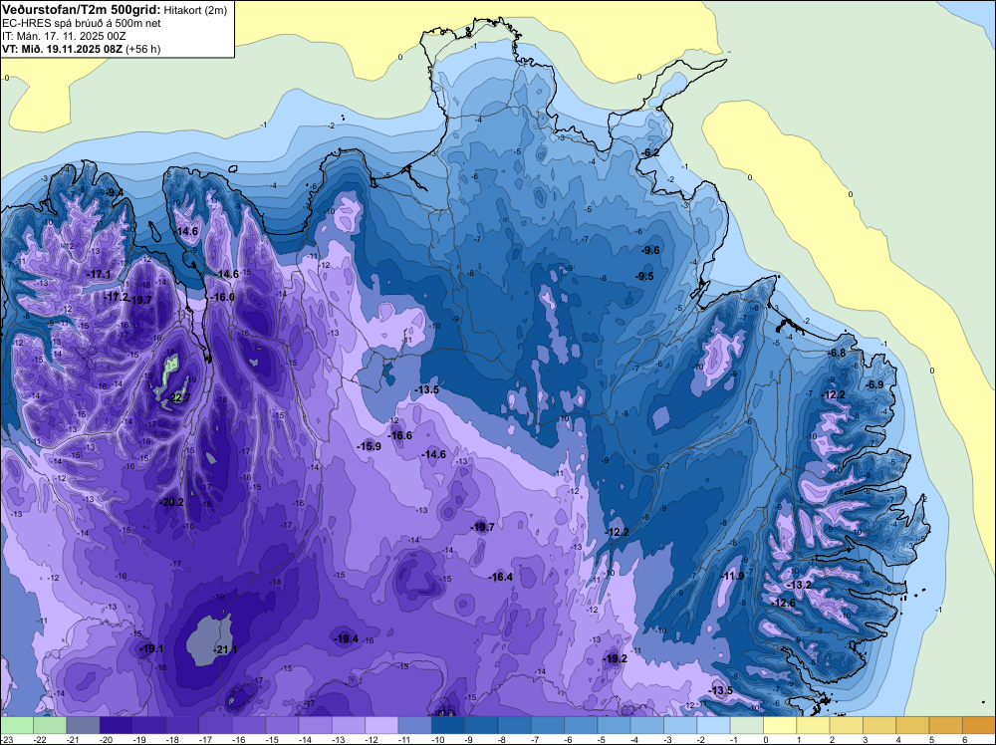This screenshot has height=745, width=996.
Task: Click the -6.2 temperature value
Action: coord(649,152)
